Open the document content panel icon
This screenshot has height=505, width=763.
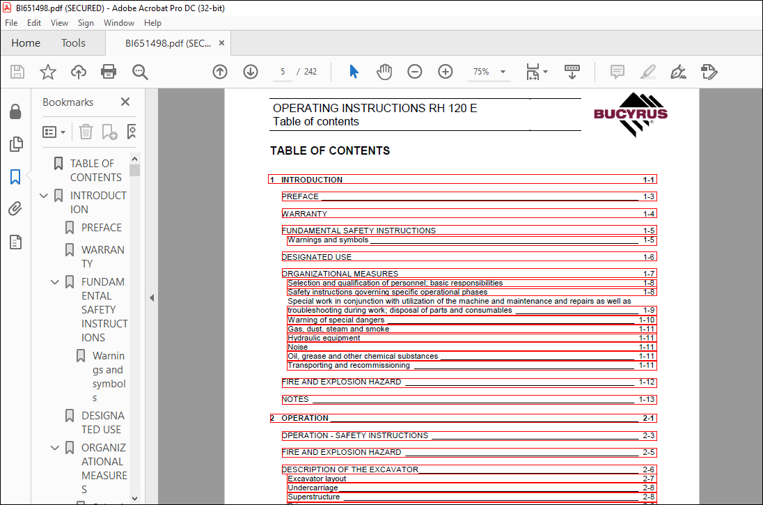pos(15,242)
